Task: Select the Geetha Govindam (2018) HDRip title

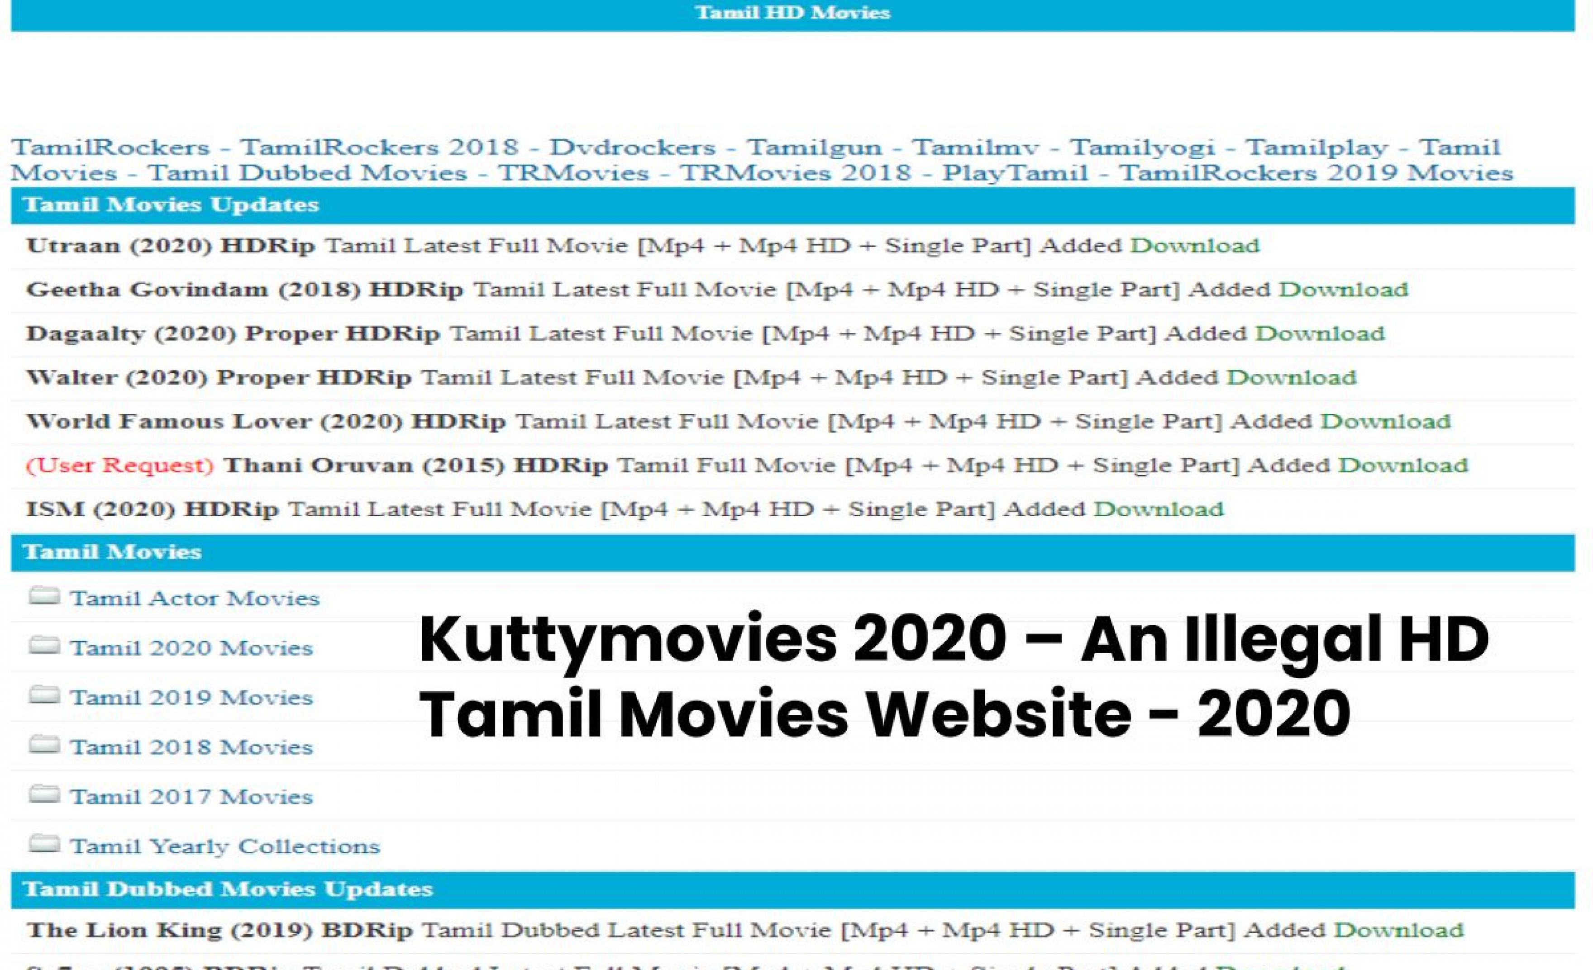Action: pos(244,290)
